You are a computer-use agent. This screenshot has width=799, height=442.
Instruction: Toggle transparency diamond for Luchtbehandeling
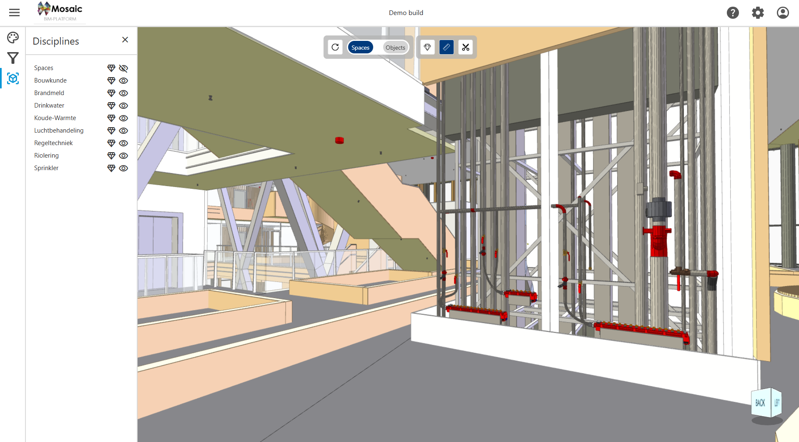[x=111, y=131]
